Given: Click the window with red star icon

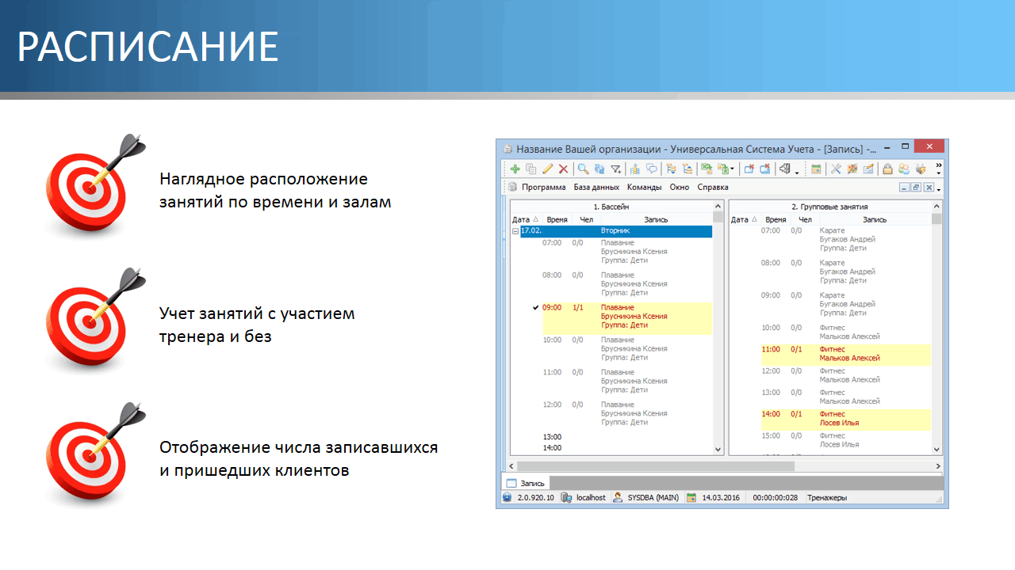Looking at the screenshot, I should tap(749, 169).
